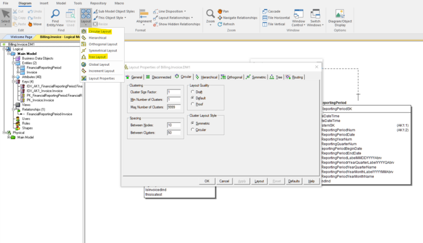Viewport: 423px width, 243px height.
Task: Choose Tree Layout from the menu
Action: point(97,57)
